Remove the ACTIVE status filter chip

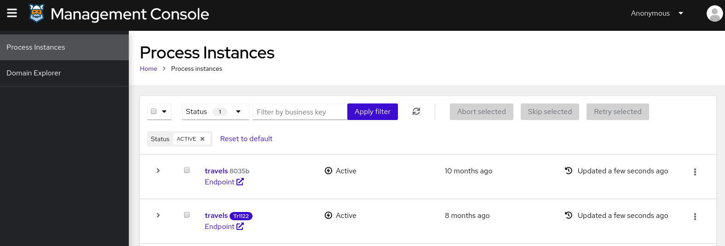pyautogui.click(x=202, y=139)
